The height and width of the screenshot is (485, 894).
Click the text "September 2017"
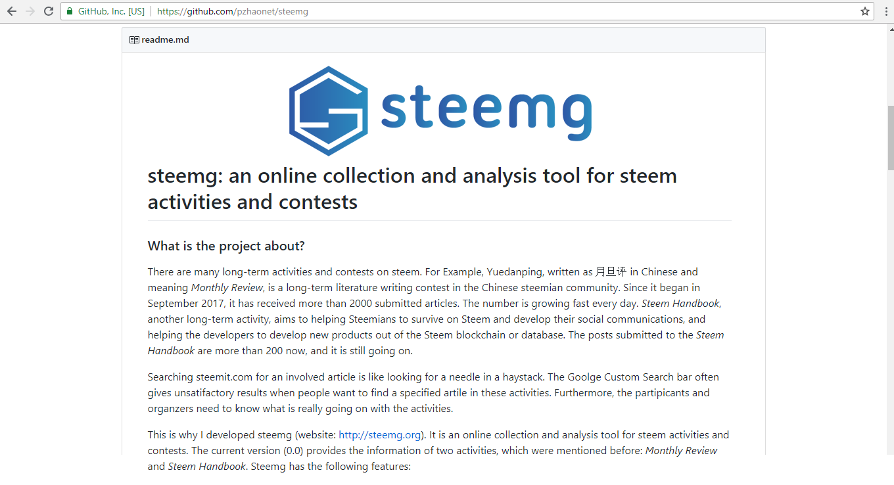[x=185, y=304]
